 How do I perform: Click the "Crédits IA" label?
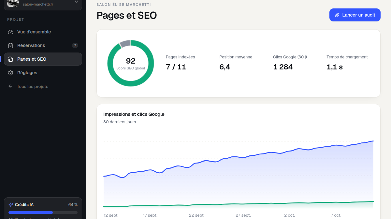click(x=24, y=205)
